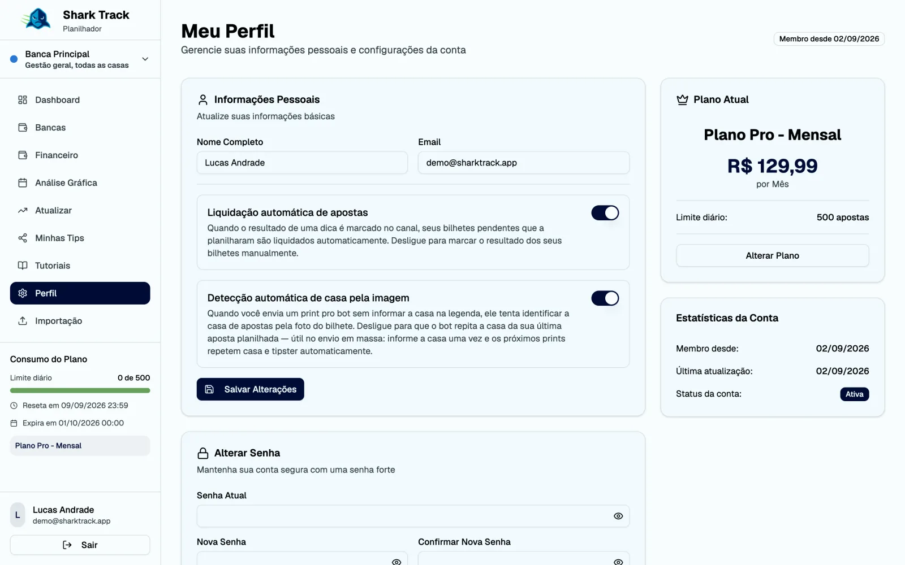Expand the Banca Principal selector
905x565 pixels.
80,59
